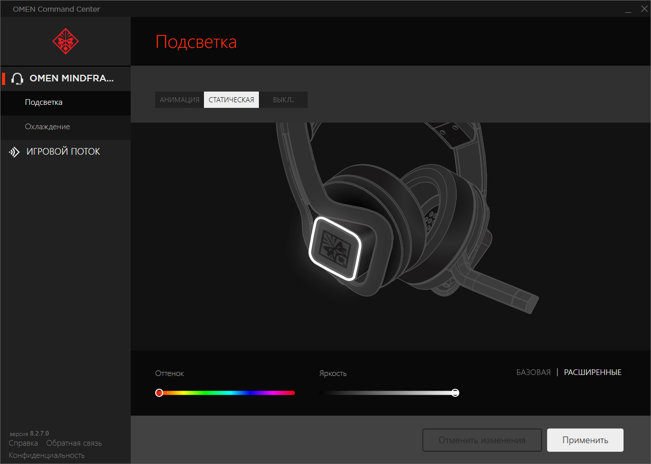Open the Подсветка sidebar page

65,102
